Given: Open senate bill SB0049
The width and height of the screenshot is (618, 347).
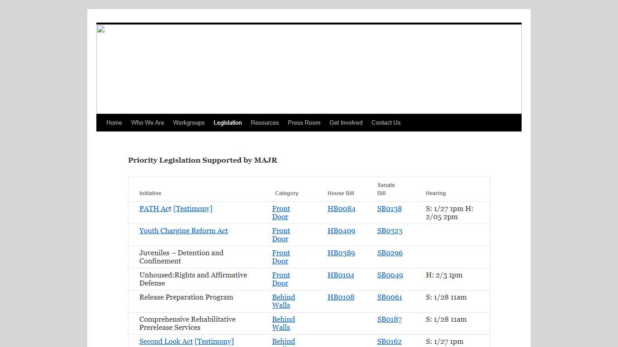Looking at the screenshot, I should click(x=390, y=275).
